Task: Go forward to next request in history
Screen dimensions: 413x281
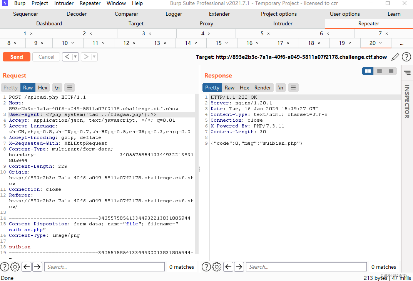Action: click(86, 57)
